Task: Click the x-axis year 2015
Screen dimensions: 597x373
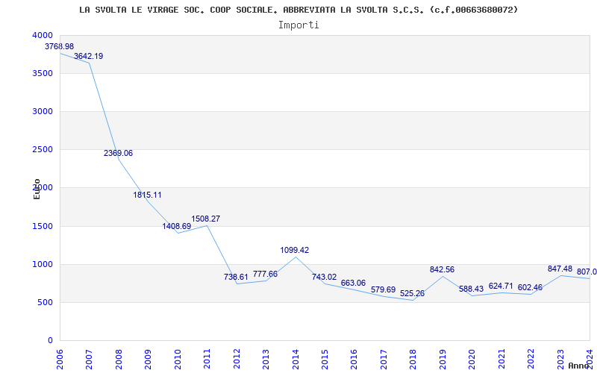Action: (325, 359)
